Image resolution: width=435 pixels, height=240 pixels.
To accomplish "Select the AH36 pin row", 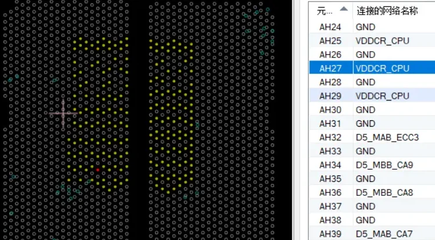I will click(x=372, y=192).
